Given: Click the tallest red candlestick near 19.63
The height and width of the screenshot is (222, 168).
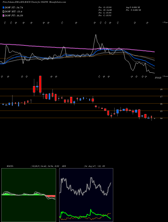Looking at the screenshot, I should [40, 84].
